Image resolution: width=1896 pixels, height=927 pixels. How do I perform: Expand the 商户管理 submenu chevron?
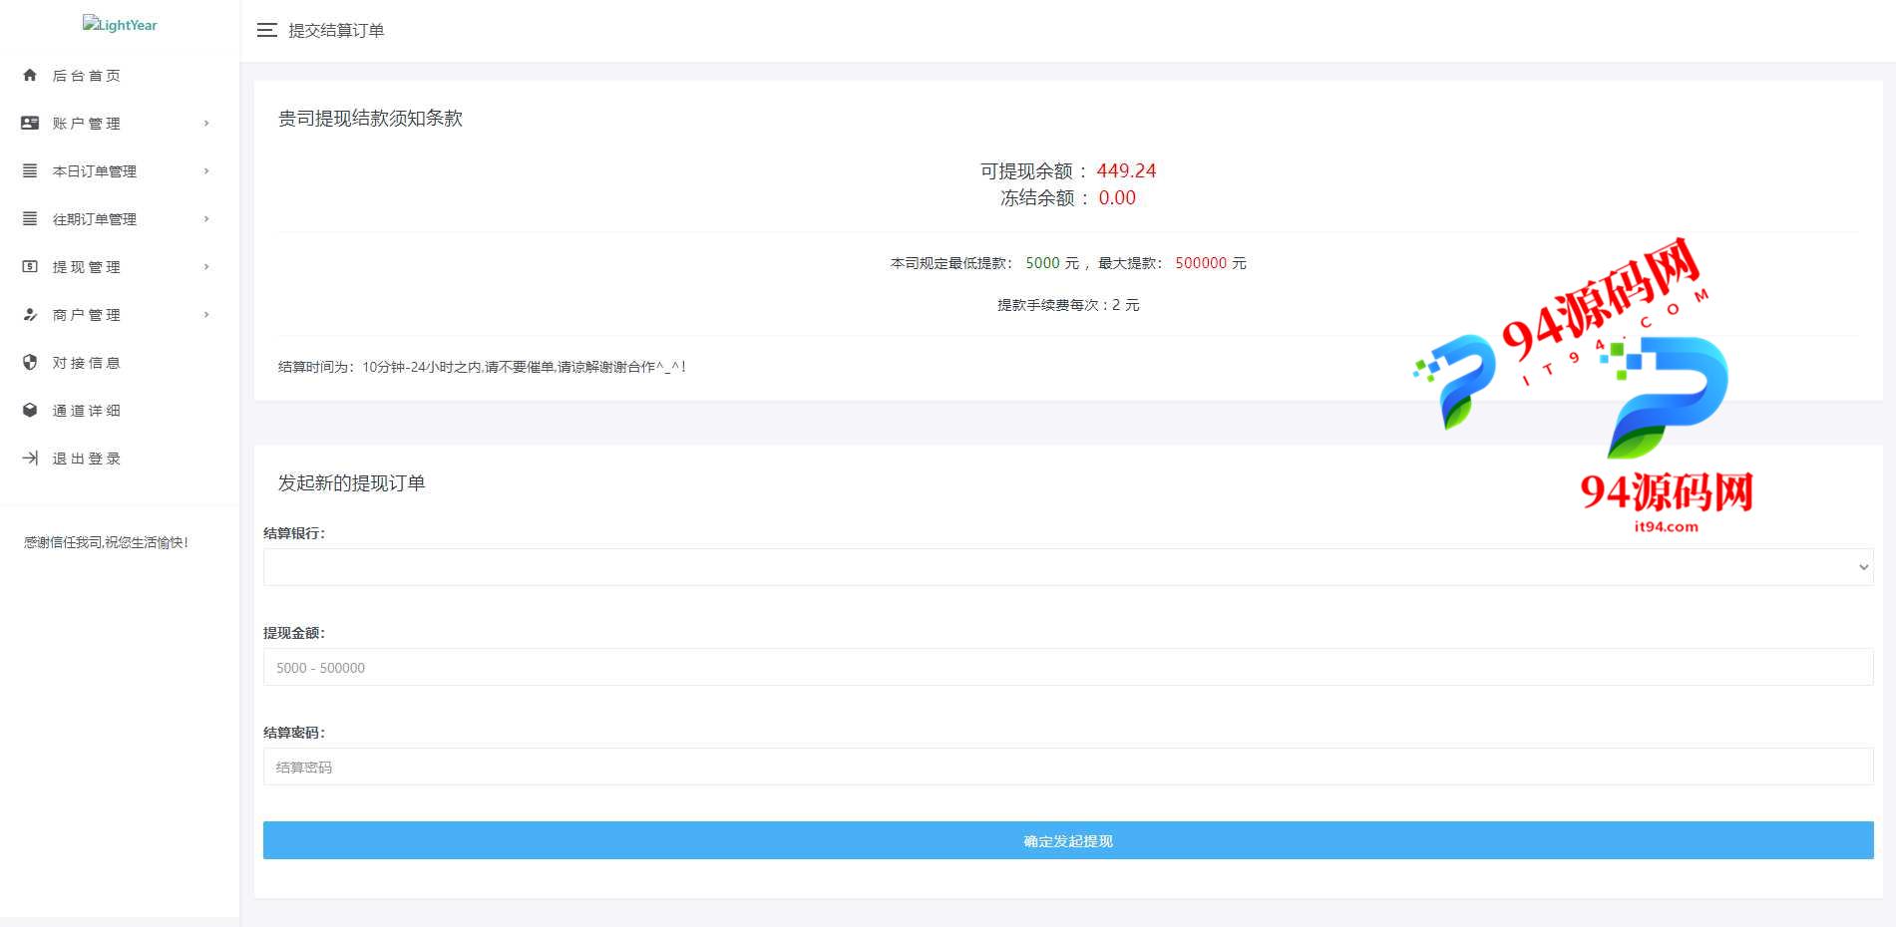click(x=206, y=314)
